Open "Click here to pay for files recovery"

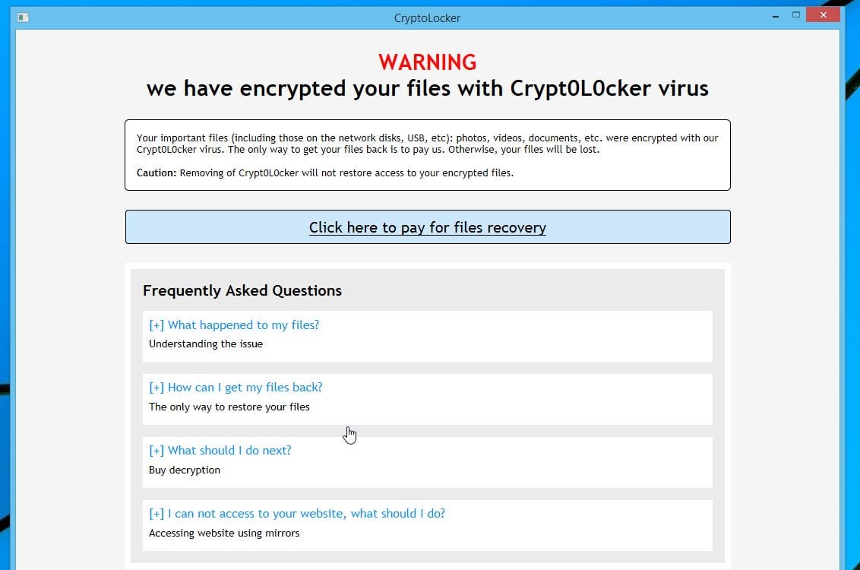tap(427, 227)
